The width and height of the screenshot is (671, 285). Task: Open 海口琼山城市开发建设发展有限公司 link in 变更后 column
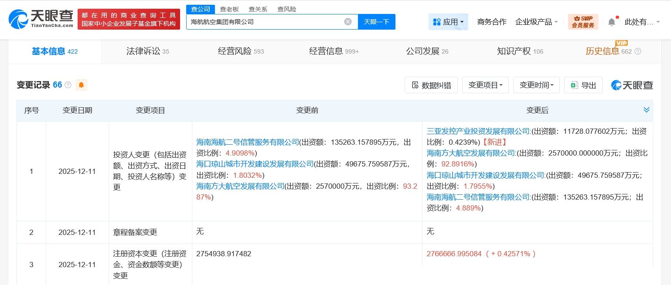[486, 175]
